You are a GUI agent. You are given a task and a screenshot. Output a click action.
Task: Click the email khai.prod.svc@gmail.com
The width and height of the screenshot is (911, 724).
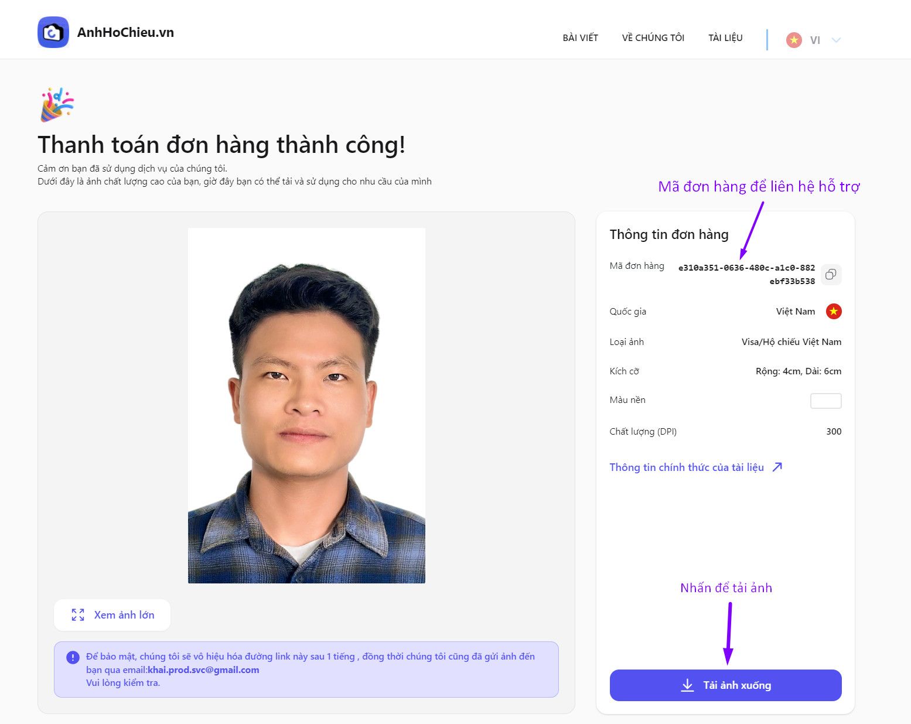[203, 670]
